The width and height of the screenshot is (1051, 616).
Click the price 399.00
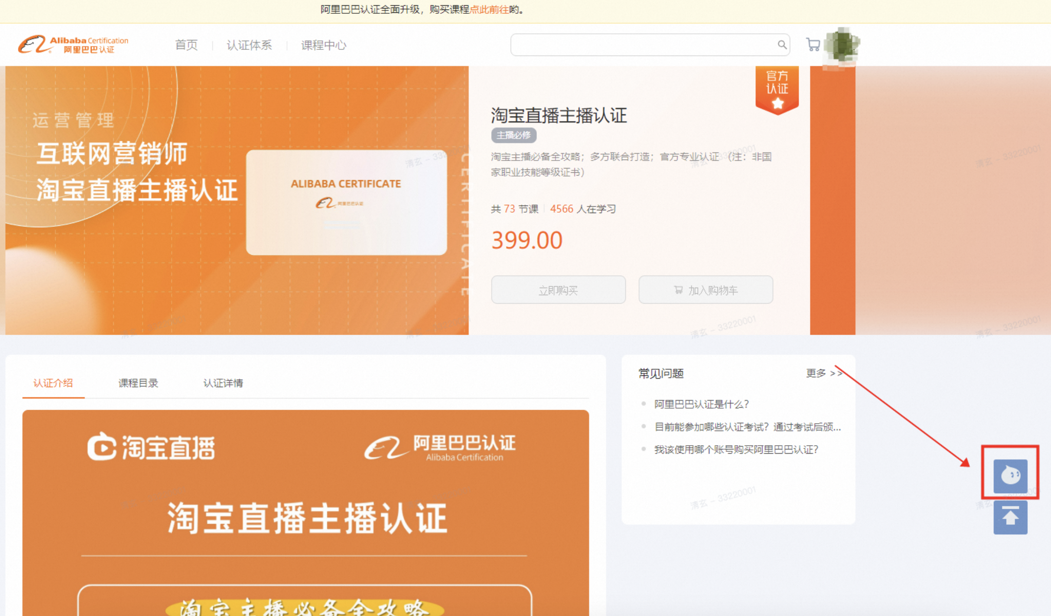527,240
